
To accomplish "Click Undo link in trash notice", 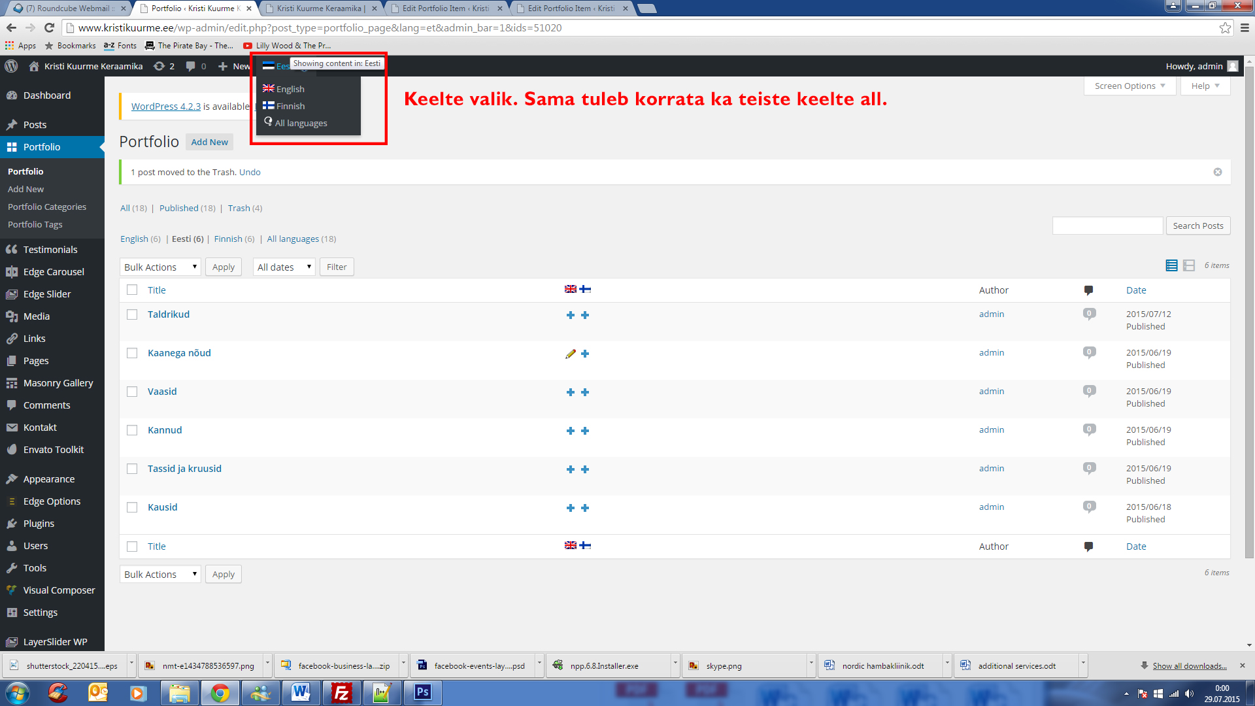I will coord(250,172).
